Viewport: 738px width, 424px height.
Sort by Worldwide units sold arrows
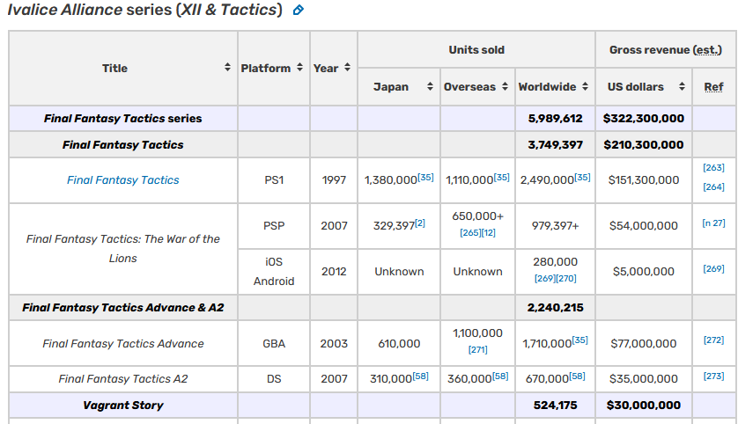coord(585,86)
